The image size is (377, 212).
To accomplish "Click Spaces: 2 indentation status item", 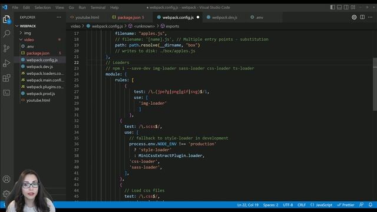I will [270, 205].
